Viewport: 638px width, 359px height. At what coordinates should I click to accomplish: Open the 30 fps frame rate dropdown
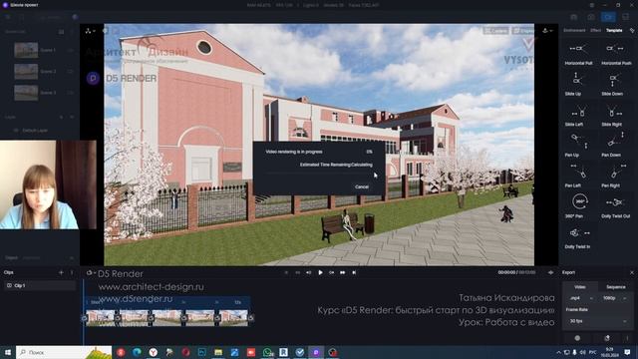pos(597,321)
